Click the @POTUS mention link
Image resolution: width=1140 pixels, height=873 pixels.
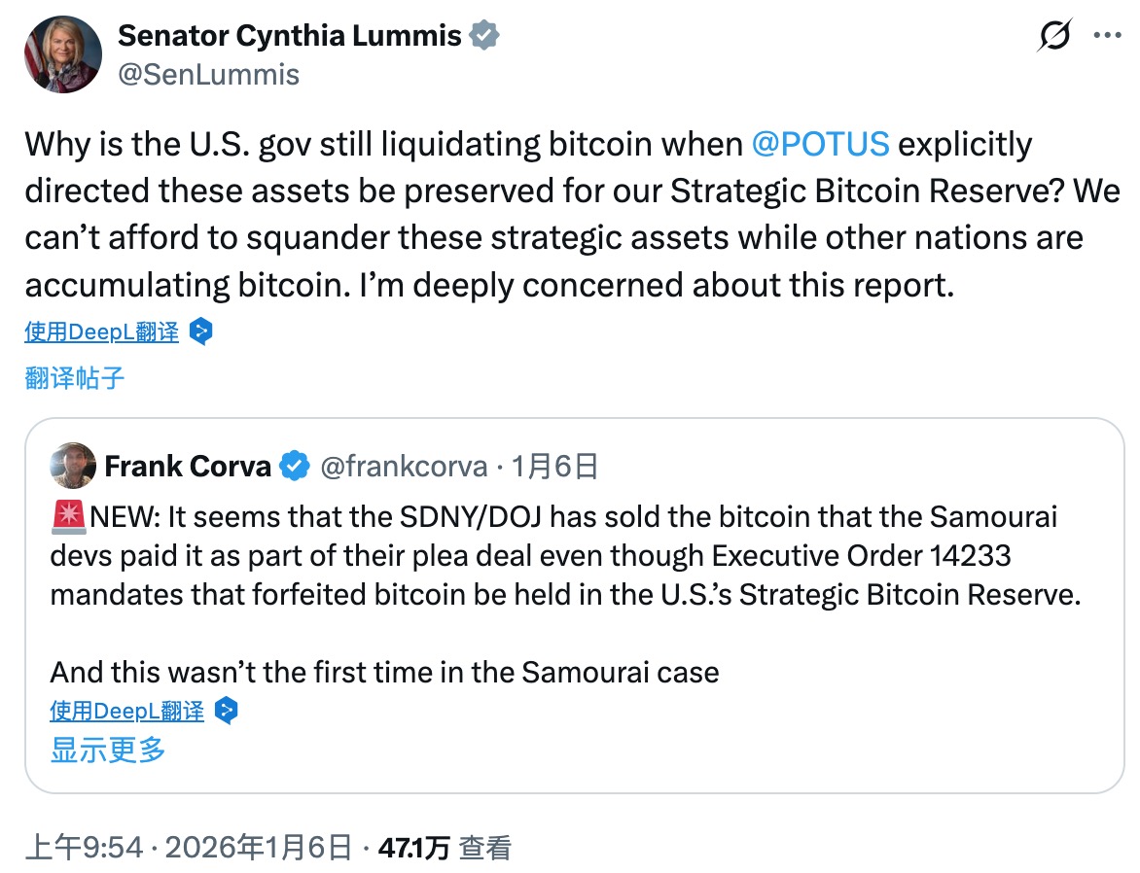point(820,144)
